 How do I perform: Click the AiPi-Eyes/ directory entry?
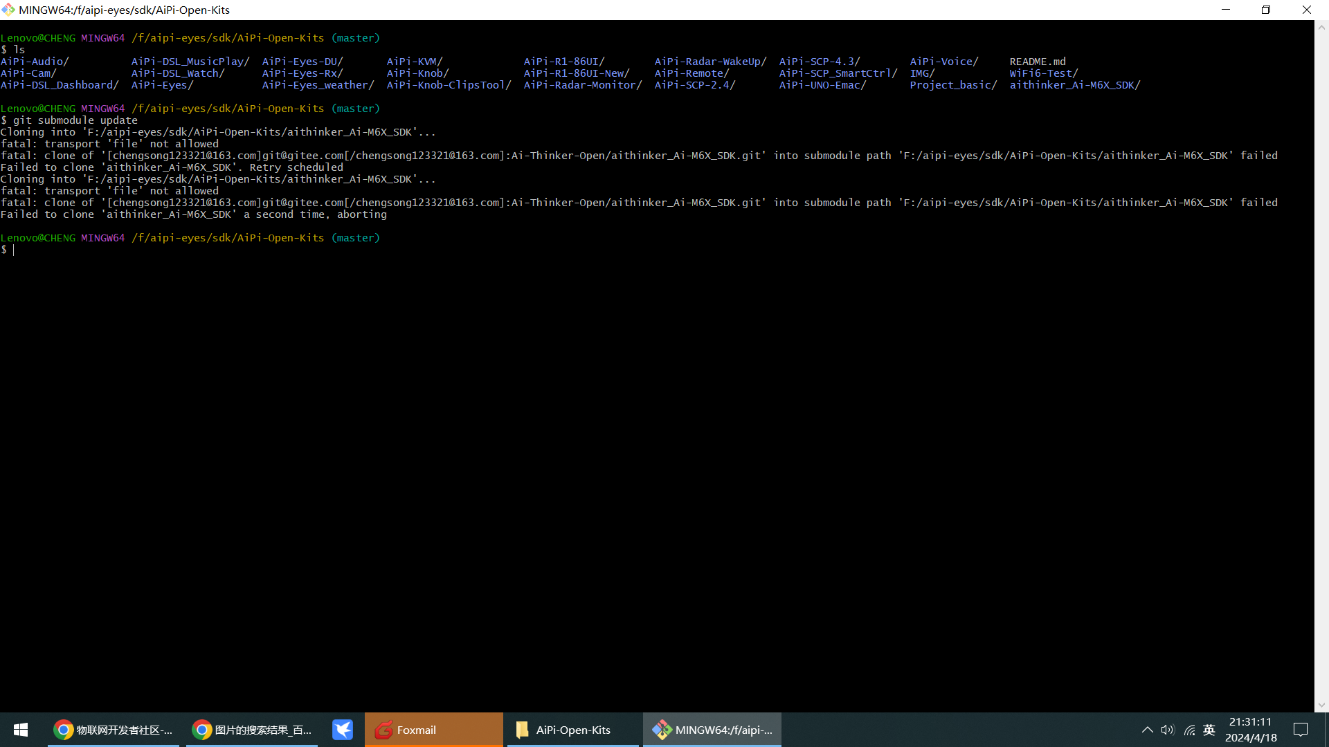[x=162, y=85]
